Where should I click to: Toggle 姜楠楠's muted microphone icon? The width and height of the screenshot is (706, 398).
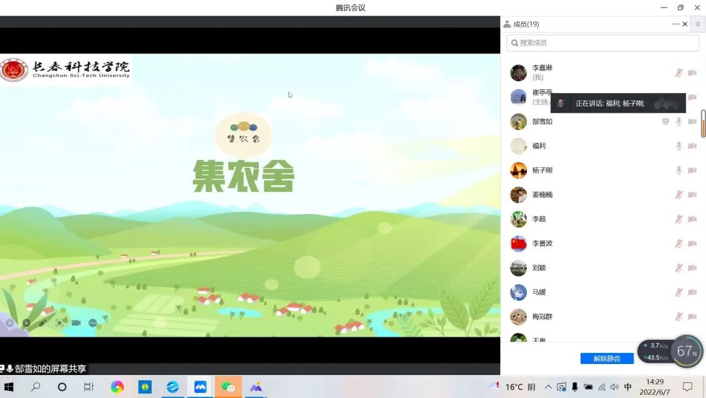tap(679, 194)
